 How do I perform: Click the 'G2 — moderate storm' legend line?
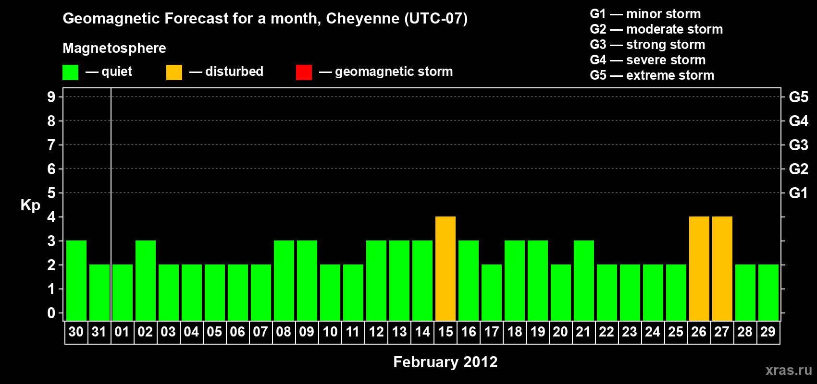coord(656,29)
